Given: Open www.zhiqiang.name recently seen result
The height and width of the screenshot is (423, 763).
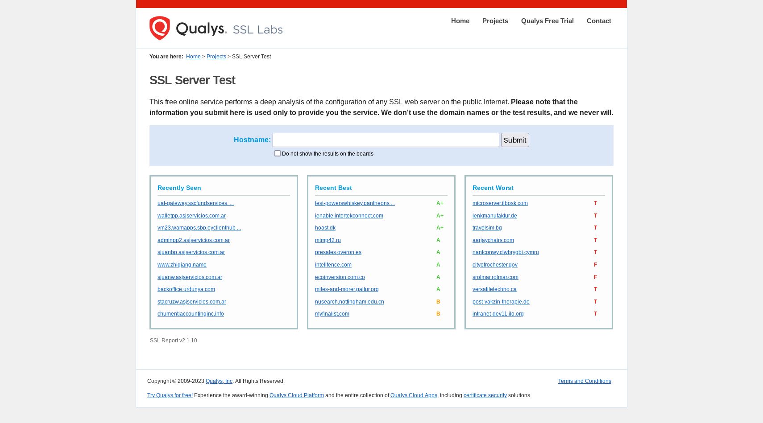Looking at the screenshot, I should click(x=182, y=265).
